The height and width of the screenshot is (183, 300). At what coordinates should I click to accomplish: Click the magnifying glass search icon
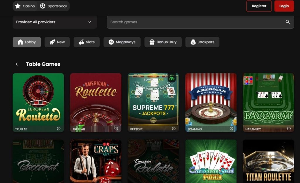point(288,22)
